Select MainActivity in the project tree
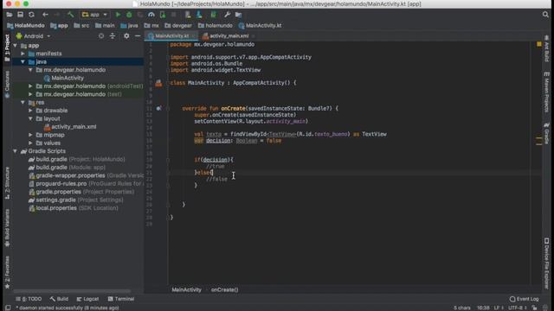This screenshot has height=311, width=554. [x=64, y=78]
